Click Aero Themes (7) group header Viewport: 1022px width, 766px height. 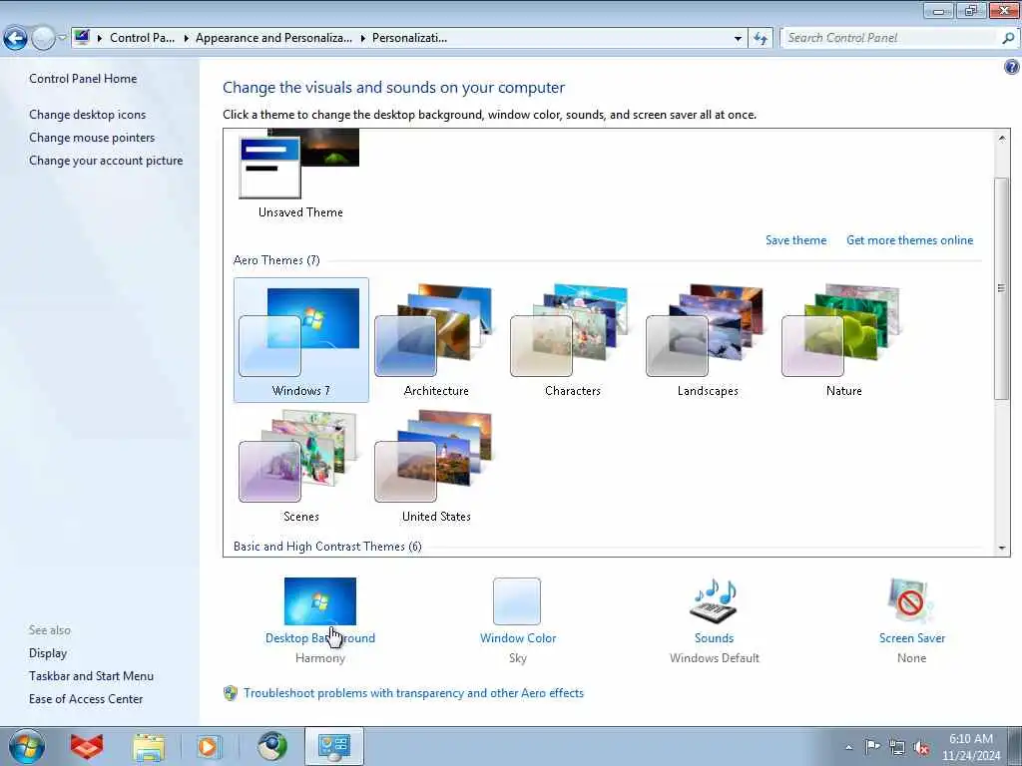point(276,260)
